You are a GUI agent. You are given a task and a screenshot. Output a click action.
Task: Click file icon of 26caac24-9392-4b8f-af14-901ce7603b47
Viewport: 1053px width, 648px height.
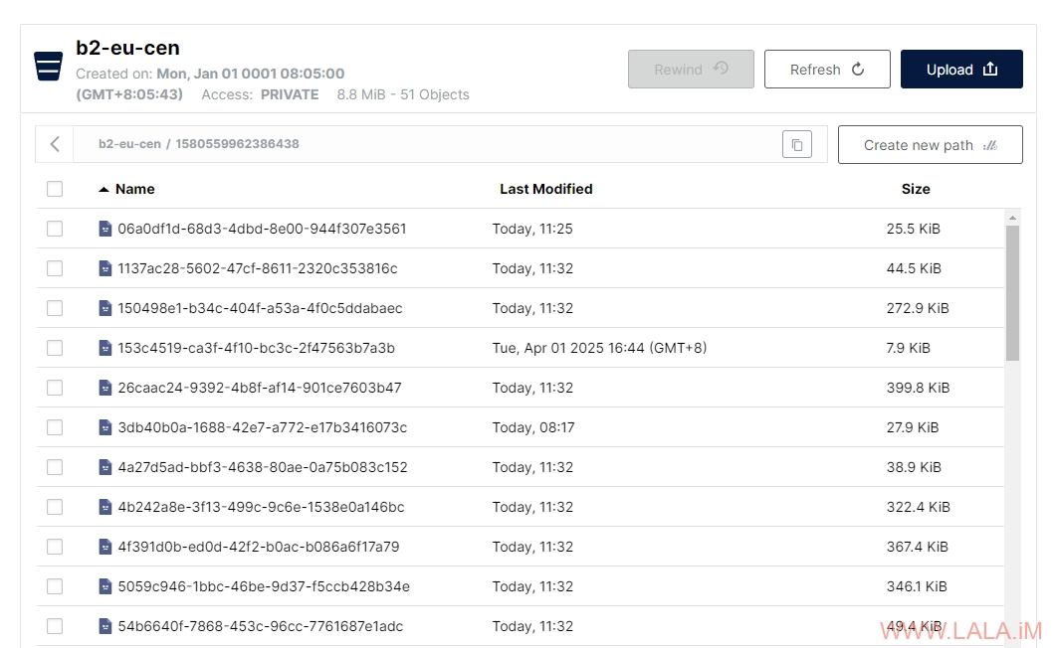point(105,388)
